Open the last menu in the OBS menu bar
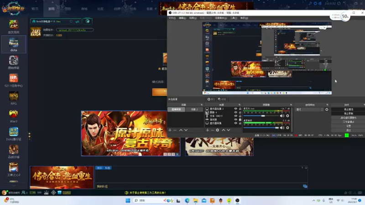Screen dimensions: 365x205 244,18
